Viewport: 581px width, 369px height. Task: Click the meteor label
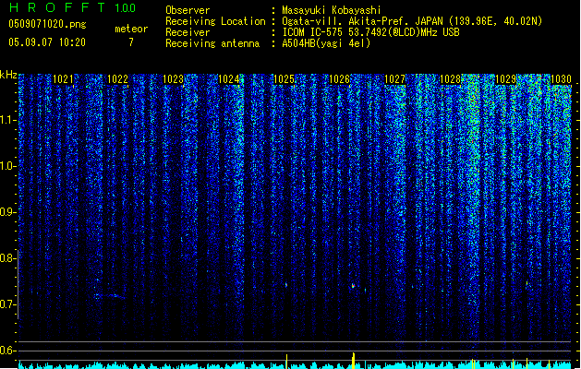point(131,29)
